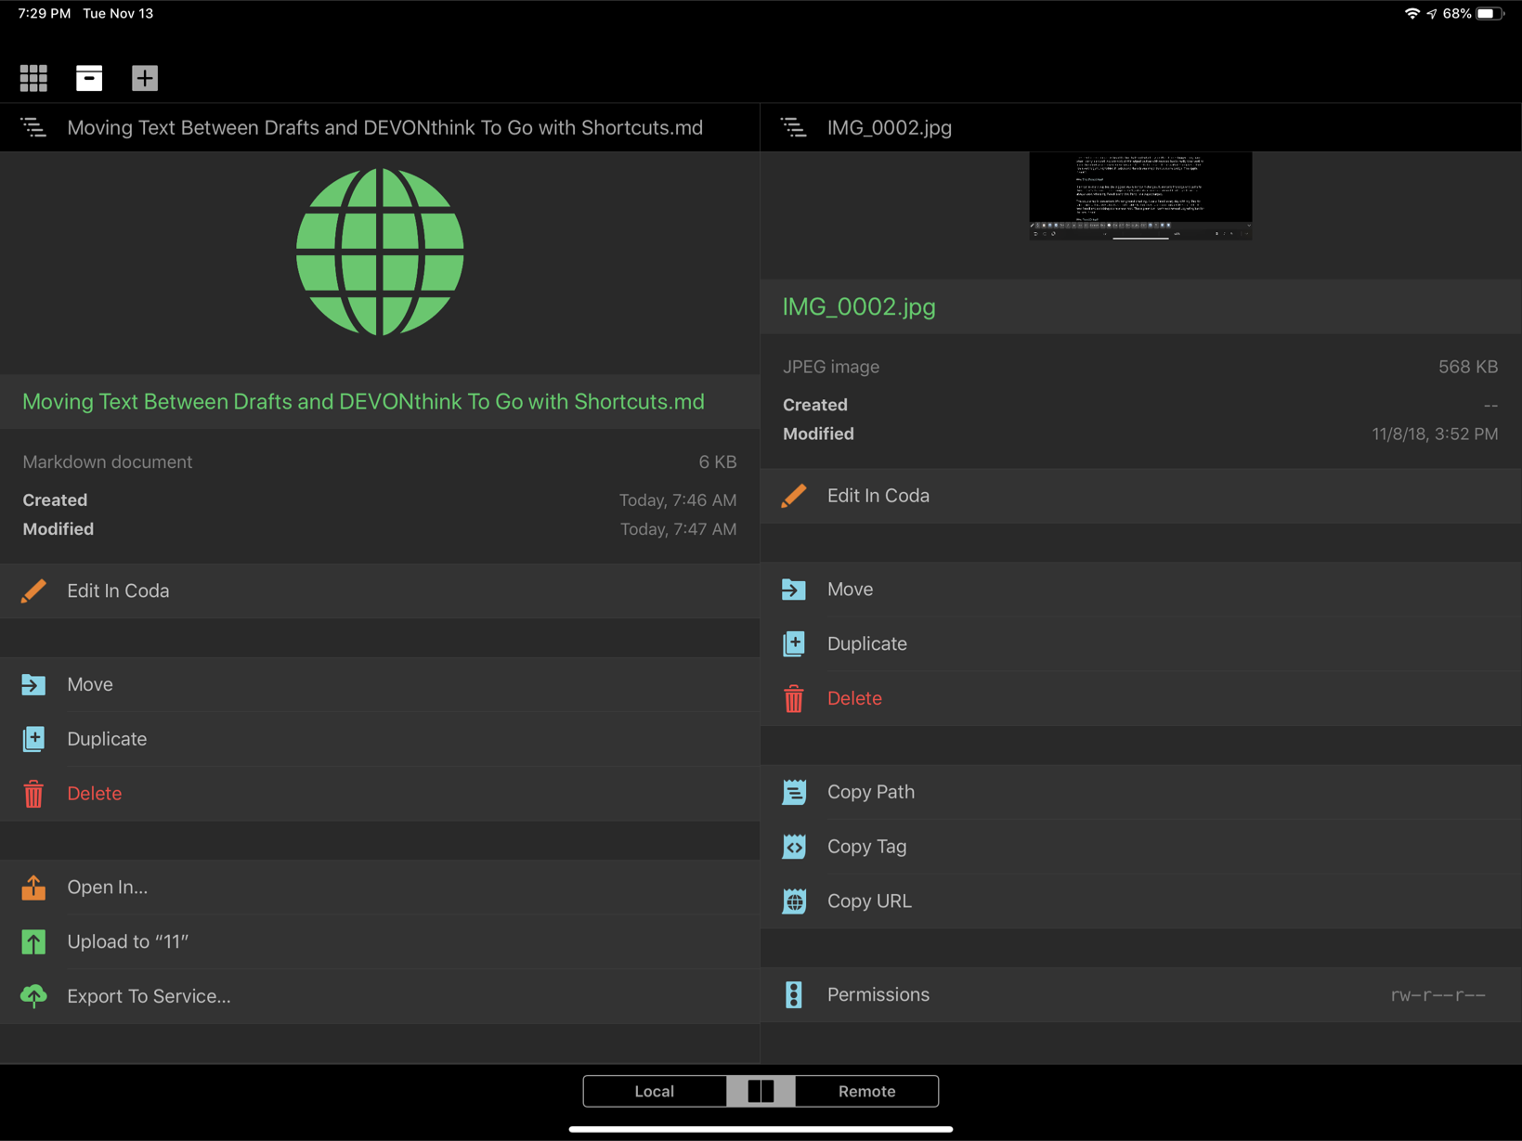Tap the IMG_0002.jpg image thumbnail preview

tap(1140, 196)
